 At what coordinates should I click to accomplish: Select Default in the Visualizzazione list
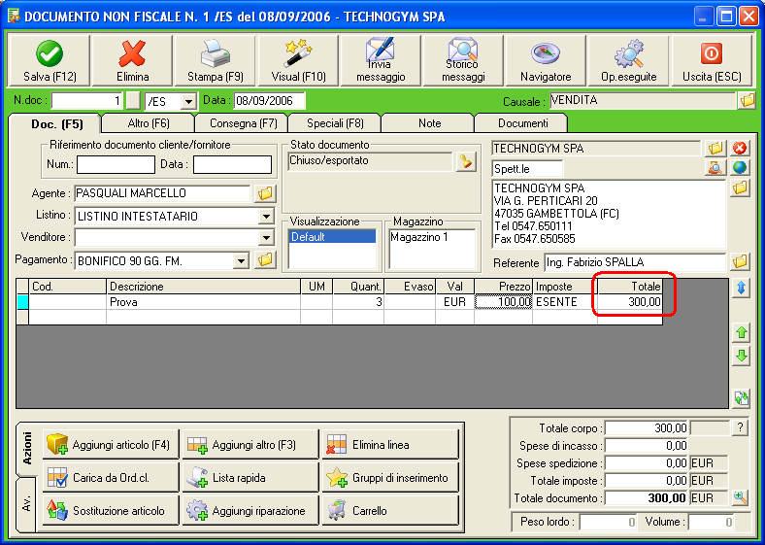tap(332, 237)
